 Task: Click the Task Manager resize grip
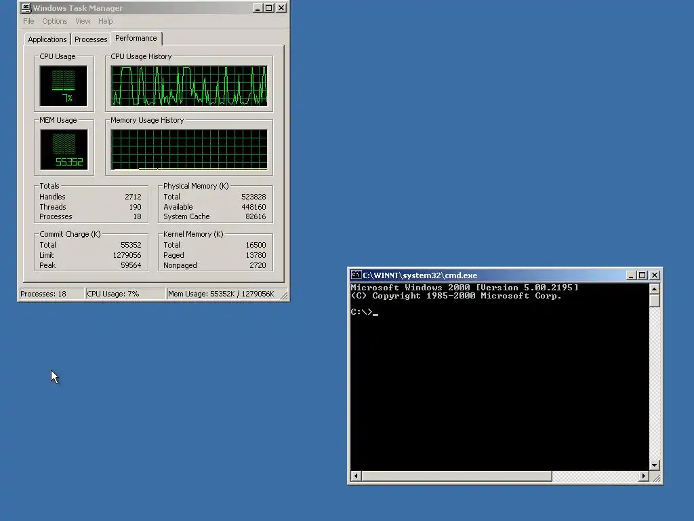point(284,295)
